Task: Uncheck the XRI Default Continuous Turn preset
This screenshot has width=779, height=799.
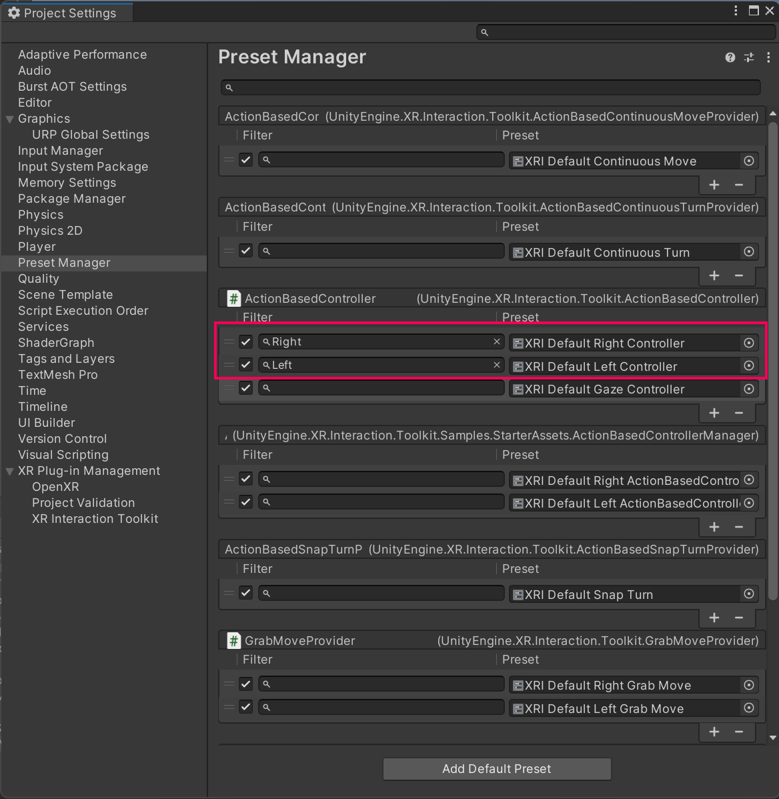Action: coord(246,251)
